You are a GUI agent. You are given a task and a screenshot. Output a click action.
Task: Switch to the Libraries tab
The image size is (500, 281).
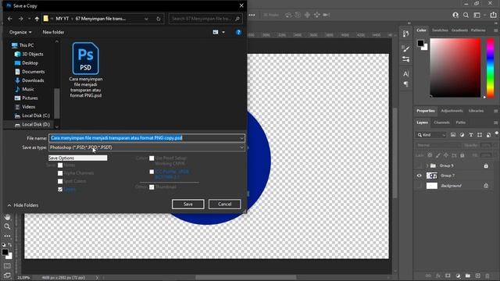tap(476, 111)
